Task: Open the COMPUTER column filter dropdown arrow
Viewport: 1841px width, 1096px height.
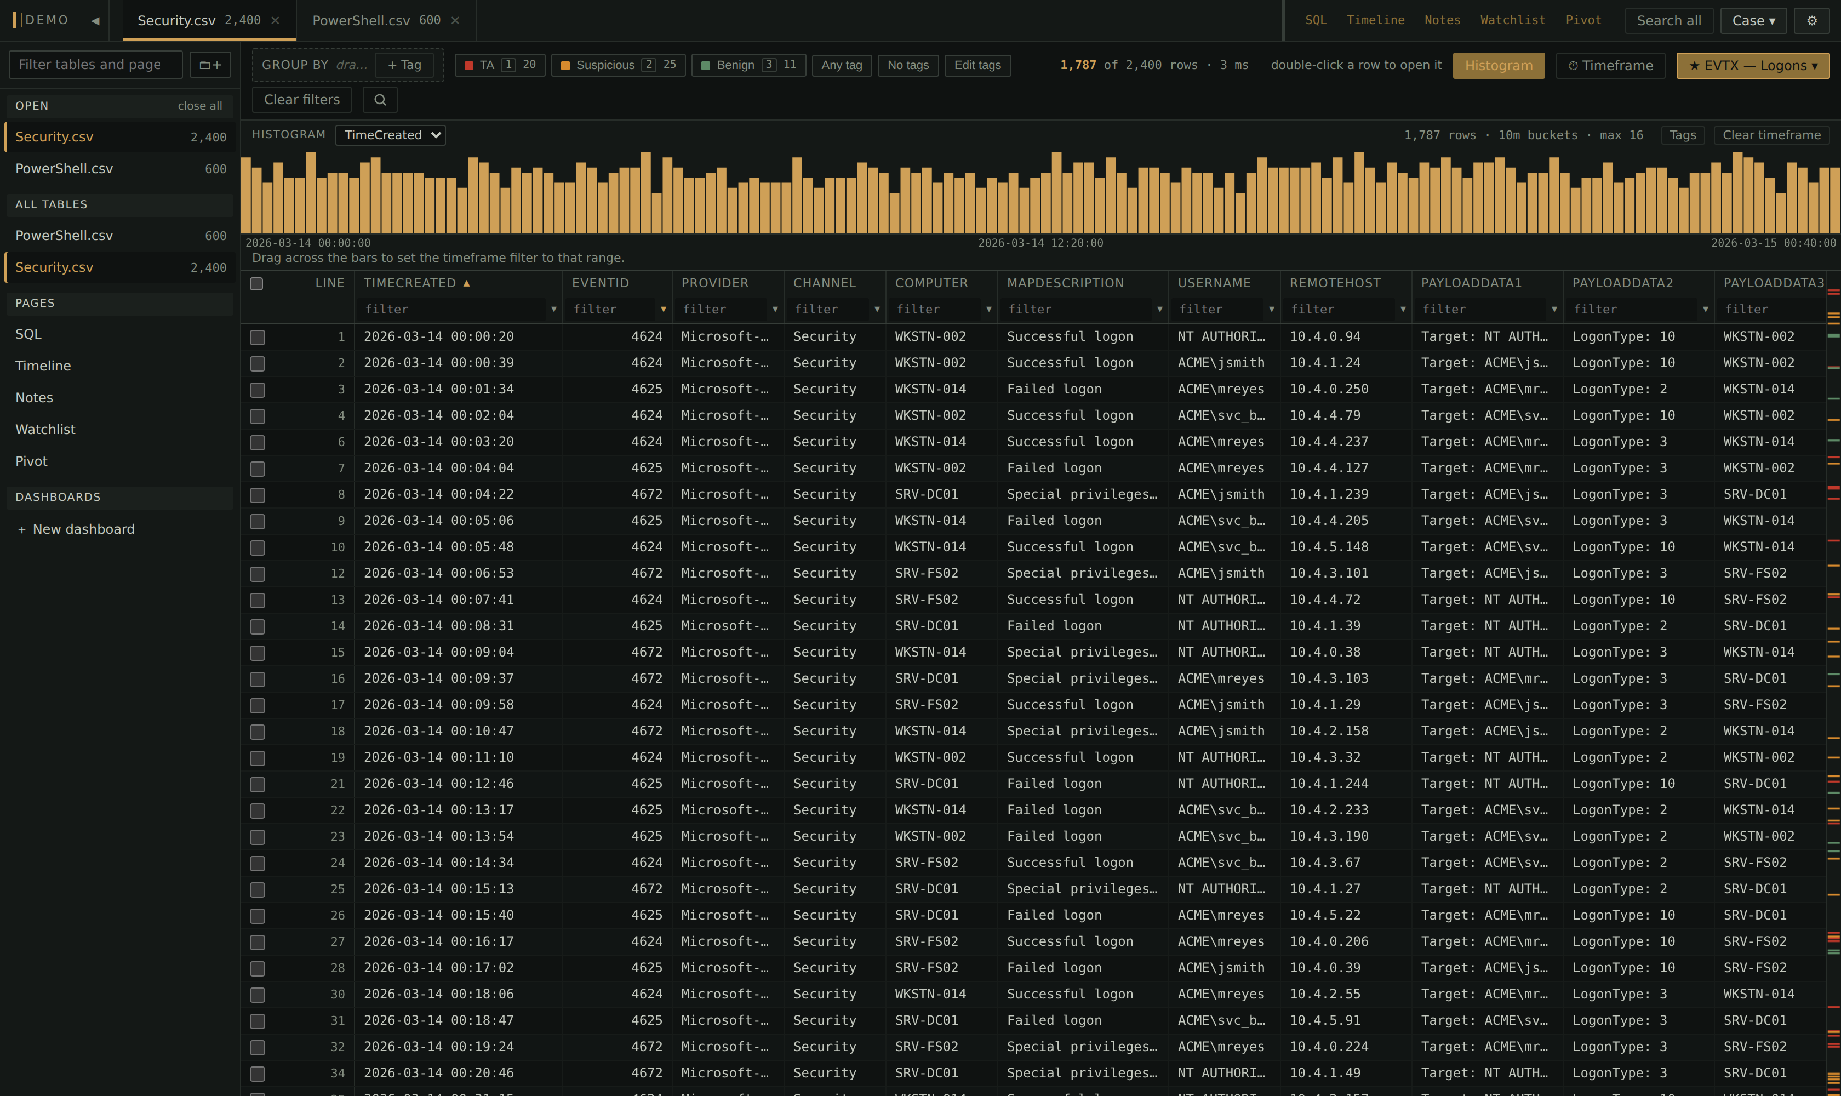Action: (x=989, y=310)
